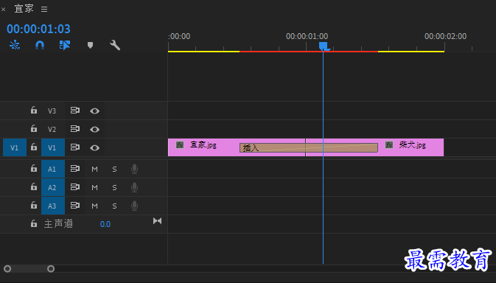Viewport: 496px width, 283px height.
Task: Toggle lock on track V3
Action: pos(33,111)
